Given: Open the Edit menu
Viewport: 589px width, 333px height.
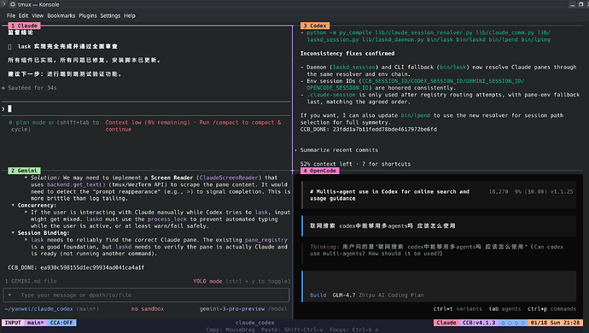Looking at the screenshot, I should 23,15.
